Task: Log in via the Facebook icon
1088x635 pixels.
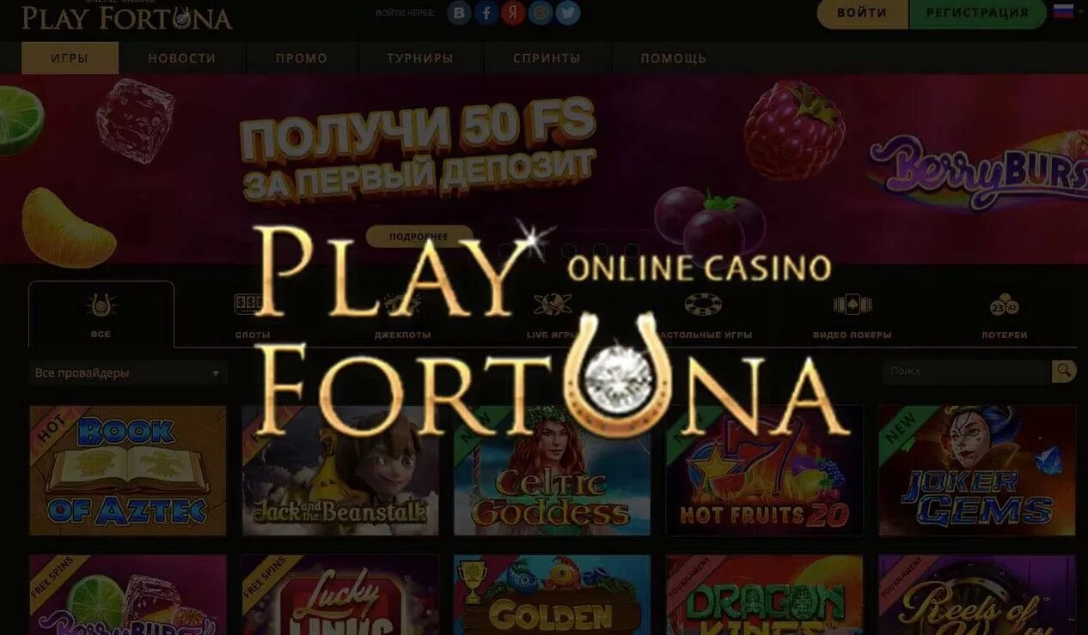Action: (487, 13)
